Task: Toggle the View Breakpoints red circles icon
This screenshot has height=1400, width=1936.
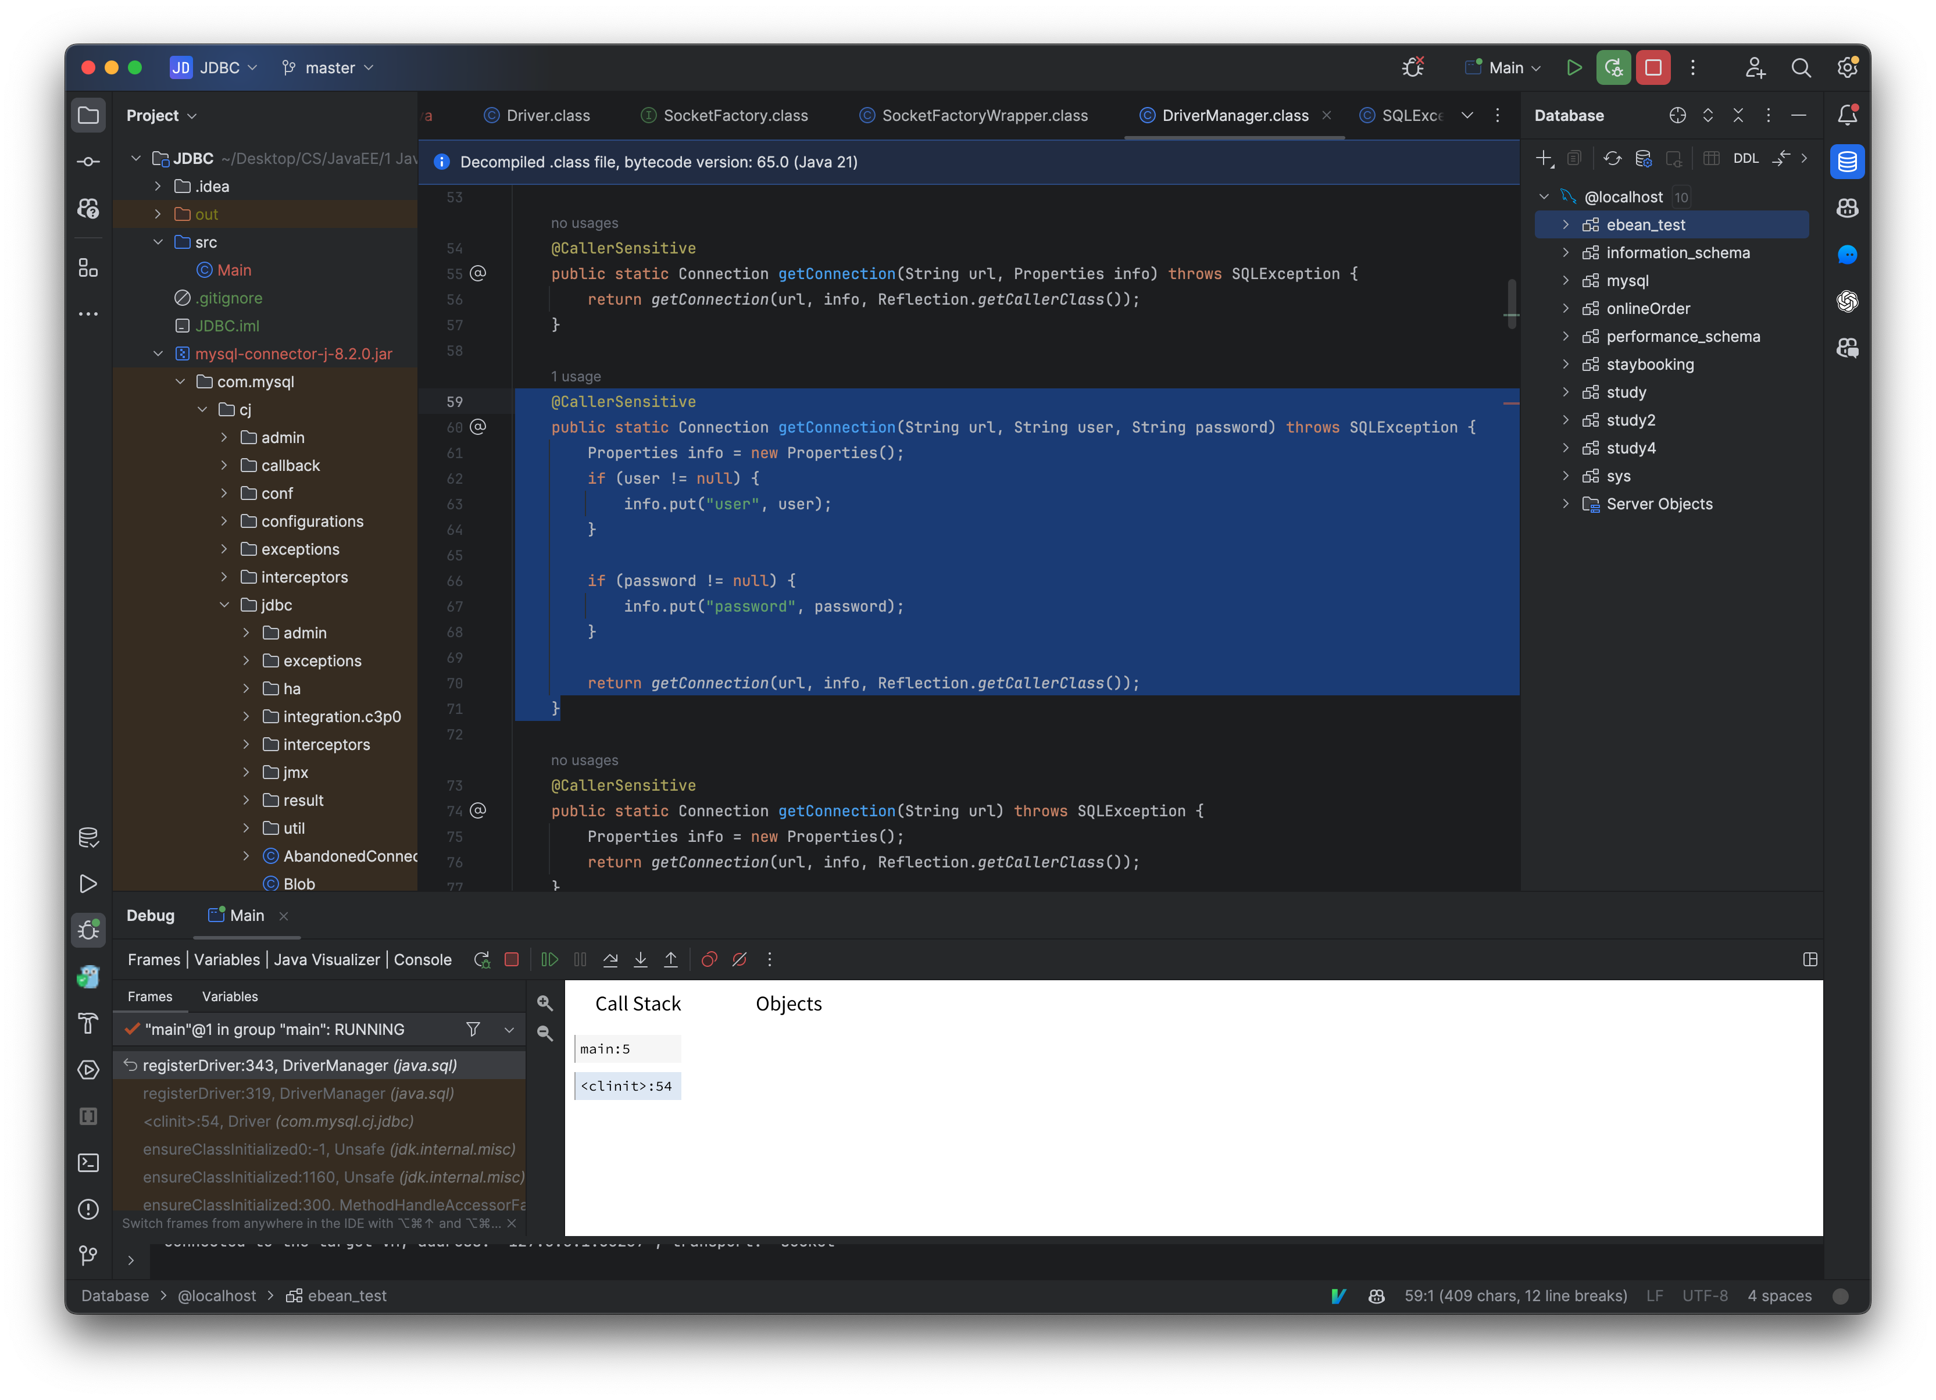Action: [709, 959]
